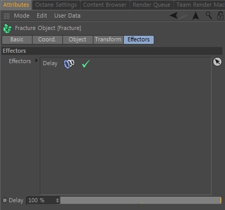Select the Coord. tab button
This screenshot has height=210, width=225.
tap(47, 40)
